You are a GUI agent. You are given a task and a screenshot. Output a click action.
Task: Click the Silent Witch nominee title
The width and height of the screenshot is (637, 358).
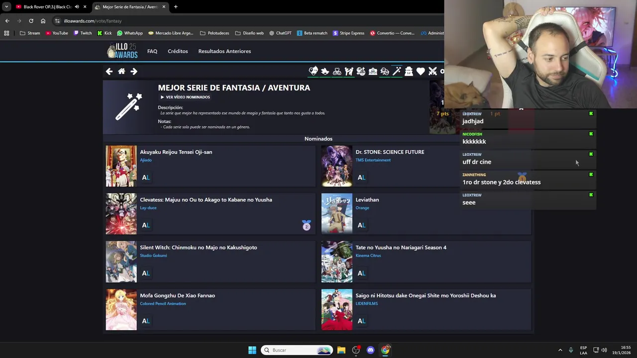point(199,248)
